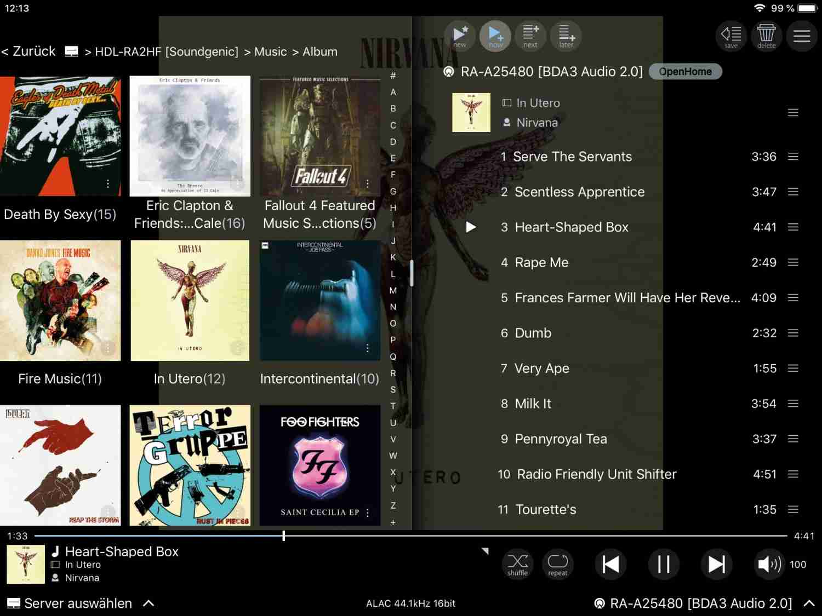Select 'Intercontinental(10)' album title
The image size is (822, 616).
tap(319, 379)
